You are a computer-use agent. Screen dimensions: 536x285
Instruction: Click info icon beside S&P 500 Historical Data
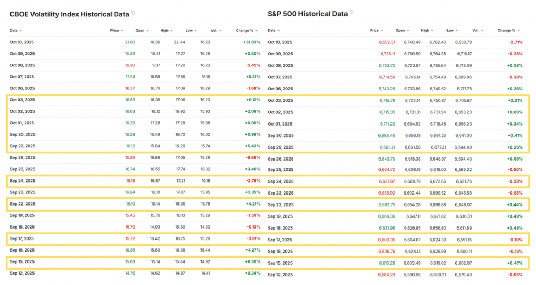[x=351, y=13]
